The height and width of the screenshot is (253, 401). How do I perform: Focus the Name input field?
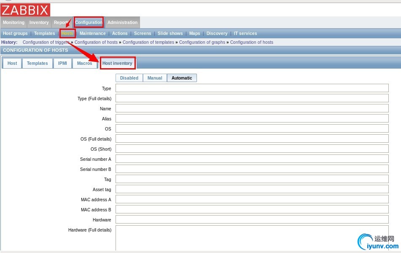(252, 108)
